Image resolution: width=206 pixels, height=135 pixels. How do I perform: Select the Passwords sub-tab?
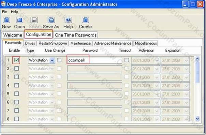(x=13, y=43)
